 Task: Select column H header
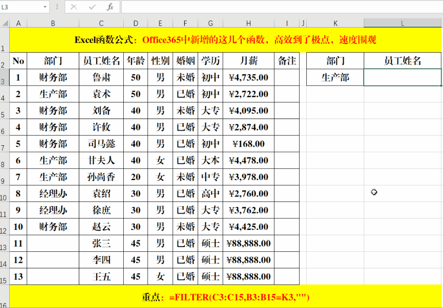(x=248, y=23)
